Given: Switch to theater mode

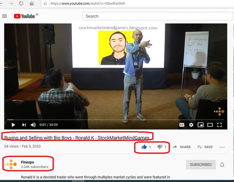Looking at the screenshot, I should click(x=210, y=125).
